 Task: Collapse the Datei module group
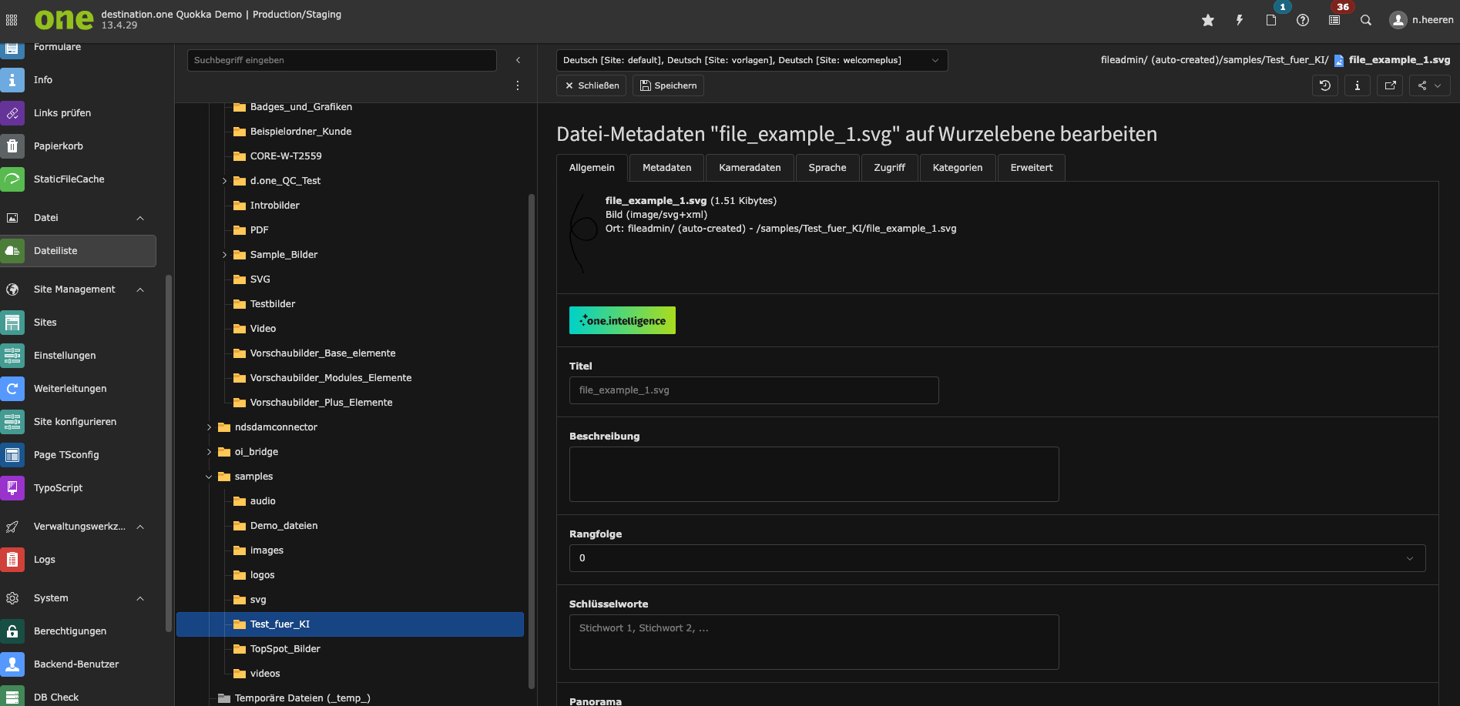140,218
